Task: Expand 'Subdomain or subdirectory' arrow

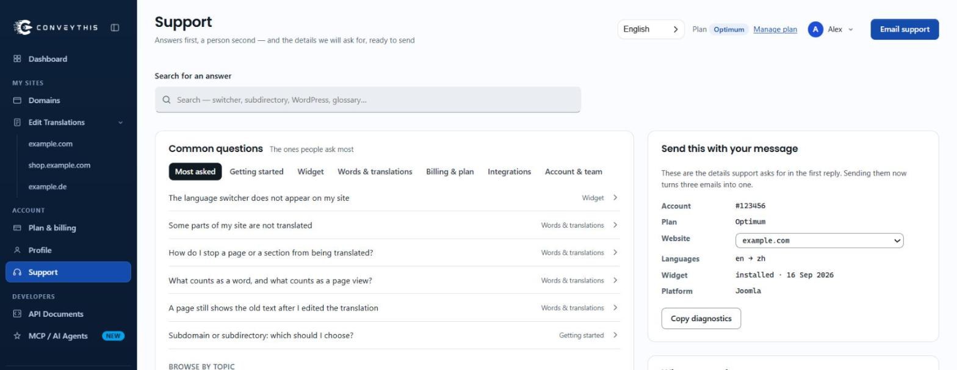Action: (615, 335)
